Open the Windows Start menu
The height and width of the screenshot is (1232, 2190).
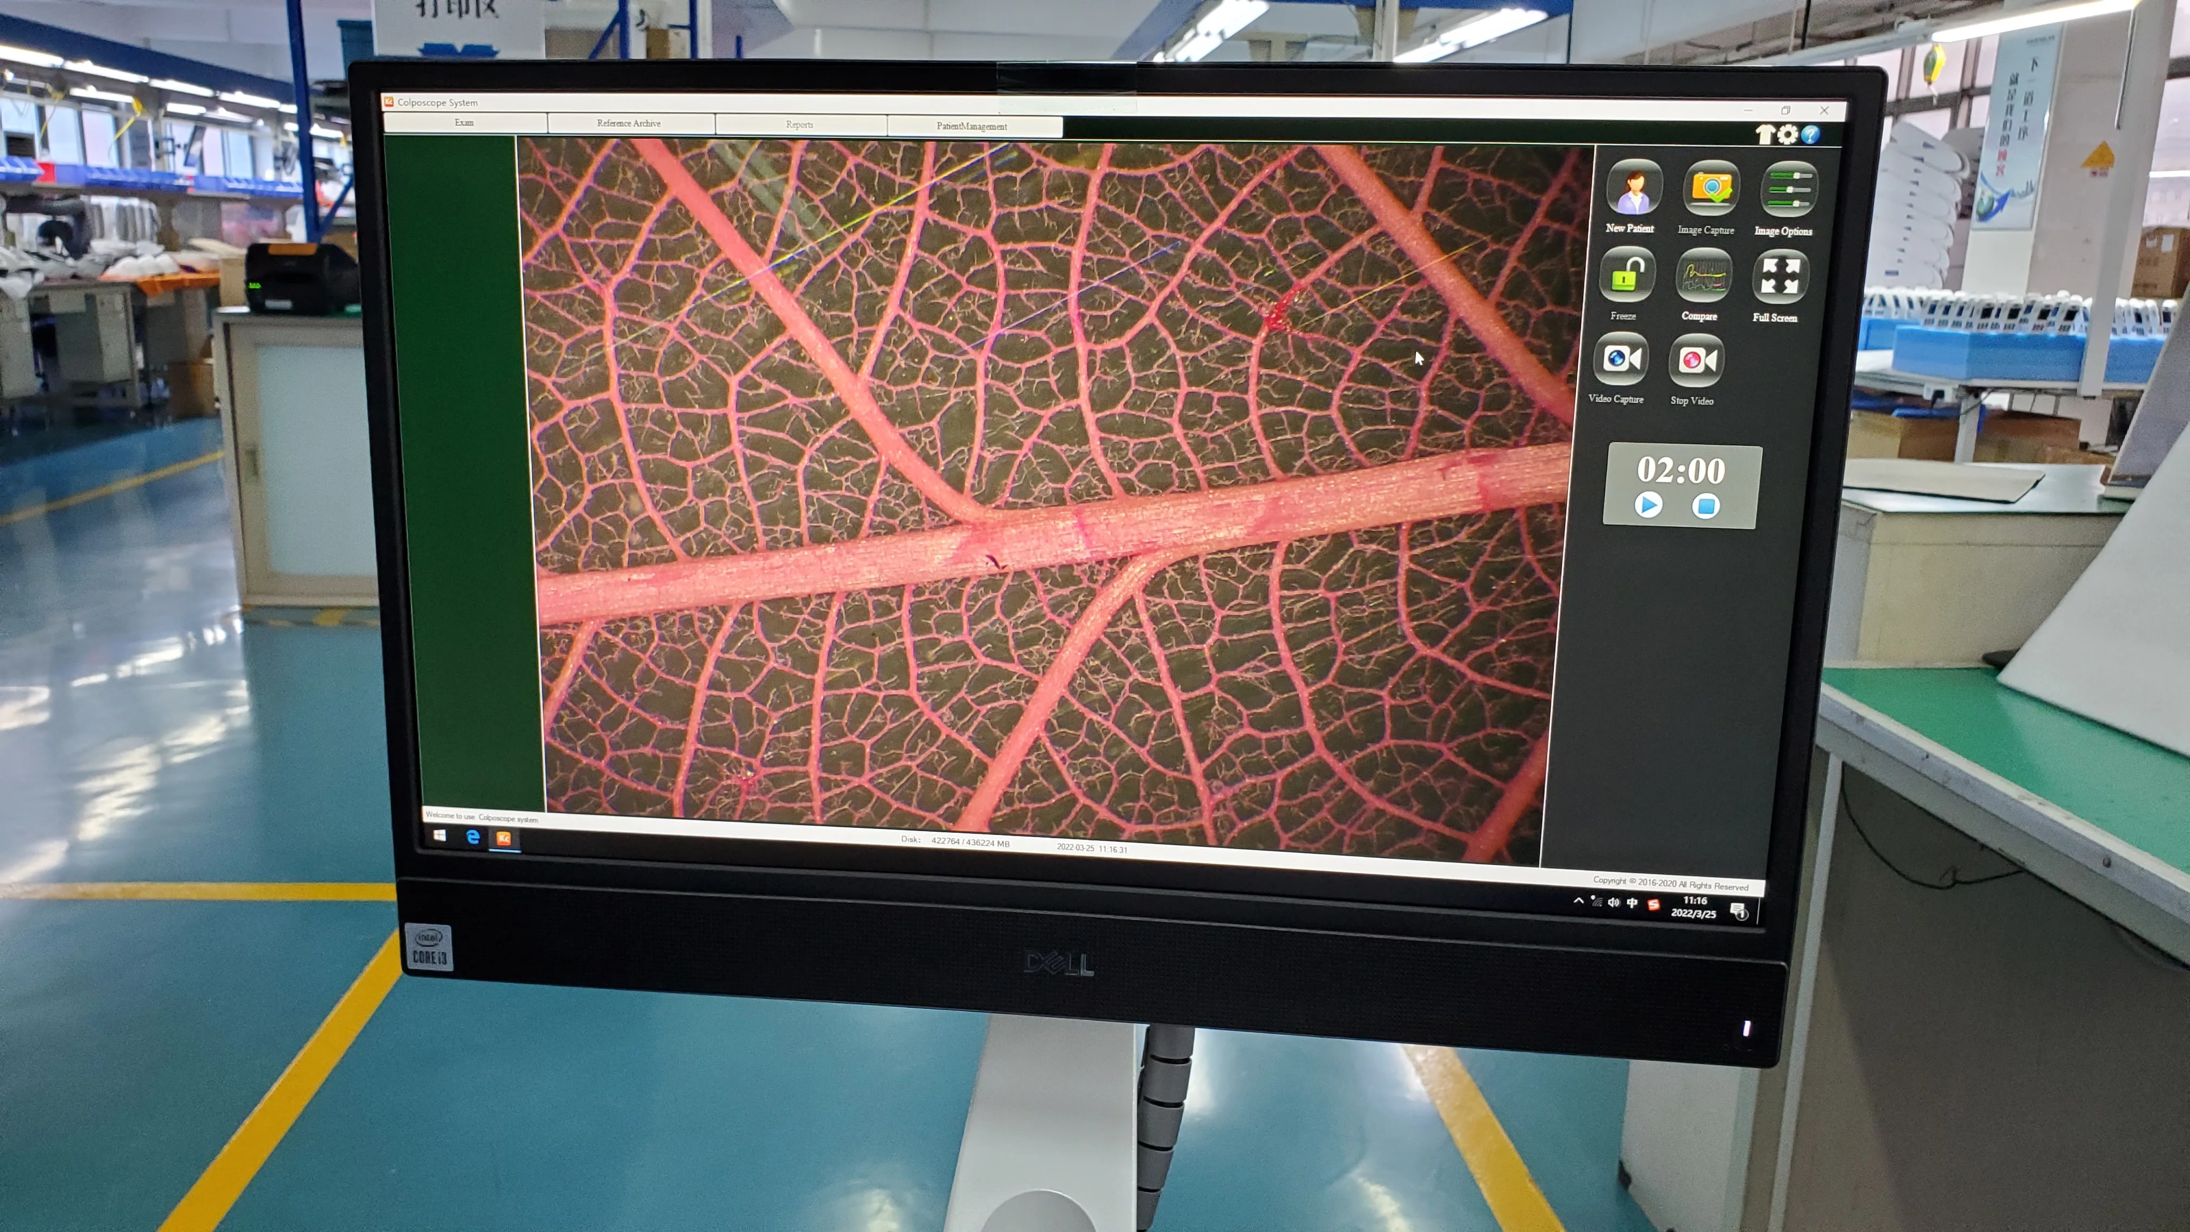pyautogui.click(x=439, y=836)
